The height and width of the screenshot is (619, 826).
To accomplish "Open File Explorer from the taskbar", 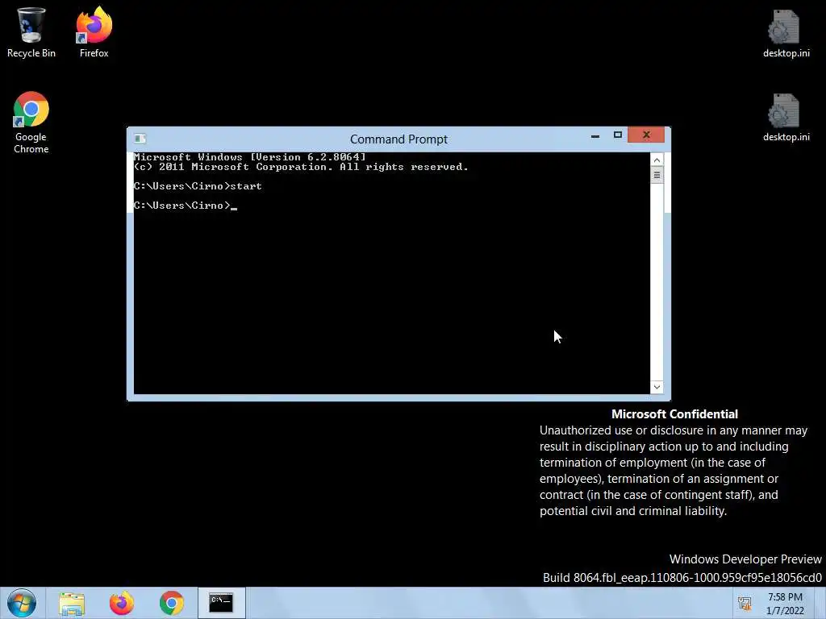I will 72,604.
